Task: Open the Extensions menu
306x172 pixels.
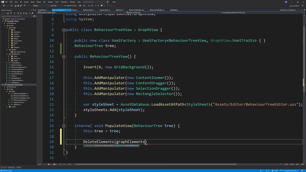Action: pyautogui.click(x=64, y=2)
